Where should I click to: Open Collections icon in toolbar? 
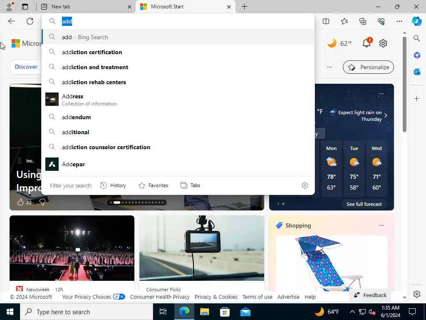pos(363,21)
